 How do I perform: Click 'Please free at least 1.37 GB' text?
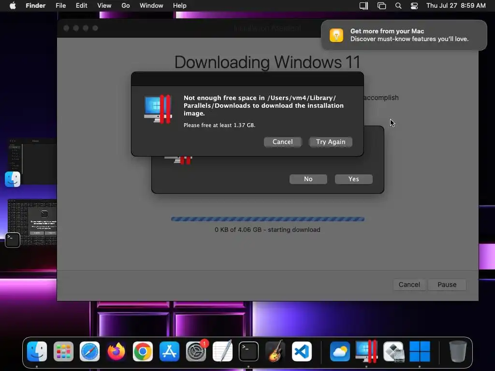click(x=219, y=125)
